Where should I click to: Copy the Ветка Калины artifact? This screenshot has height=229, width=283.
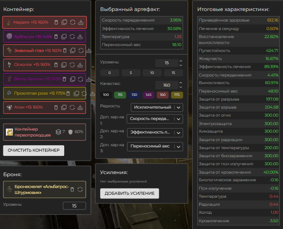[73, 79]
